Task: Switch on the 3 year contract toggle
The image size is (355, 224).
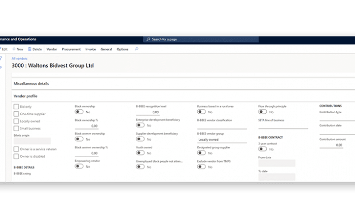Action: [263, 149]
